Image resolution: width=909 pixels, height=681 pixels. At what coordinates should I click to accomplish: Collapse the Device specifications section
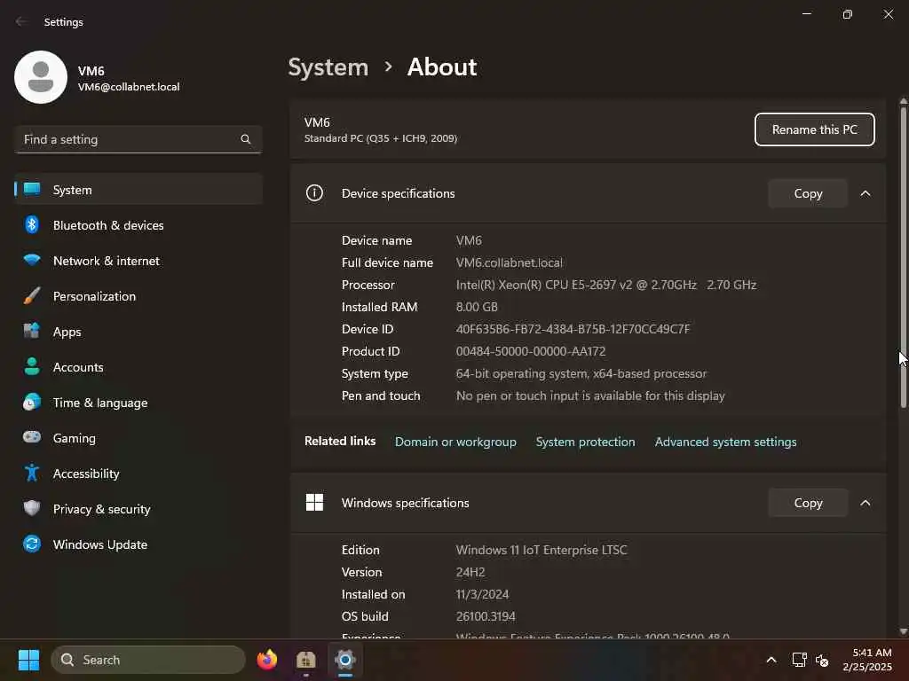coord(866,193)
